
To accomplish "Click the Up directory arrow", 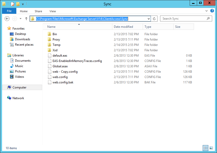I will click(x=26, y=19).
